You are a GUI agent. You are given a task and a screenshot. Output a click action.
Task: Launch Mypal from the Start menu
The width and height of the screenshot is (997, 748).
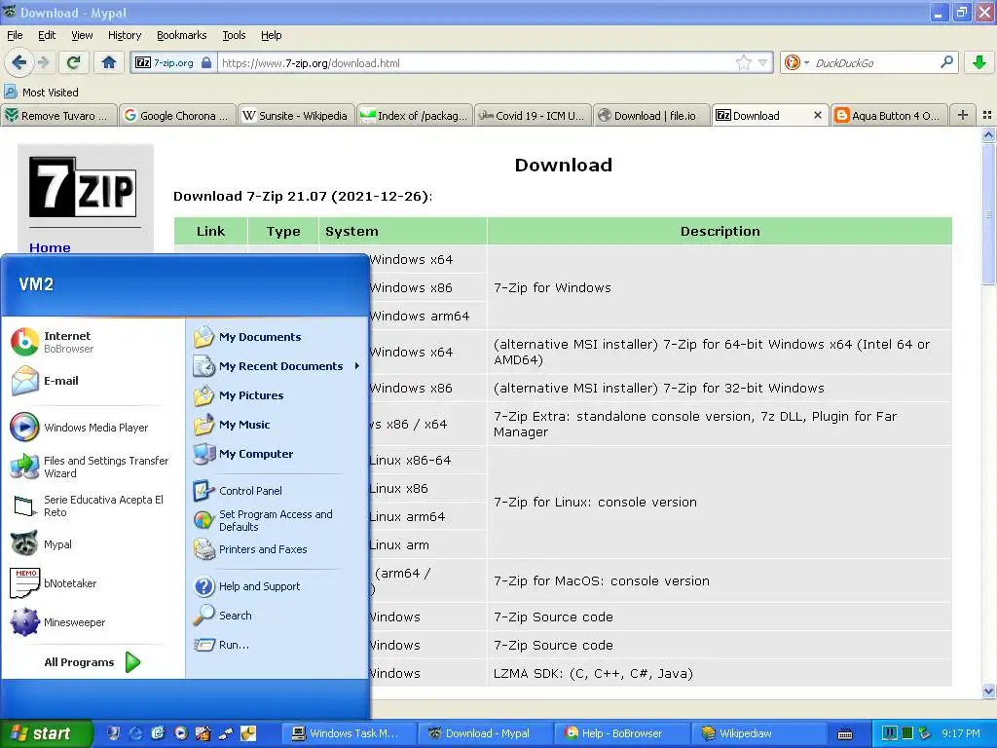[x=92, y=544]
